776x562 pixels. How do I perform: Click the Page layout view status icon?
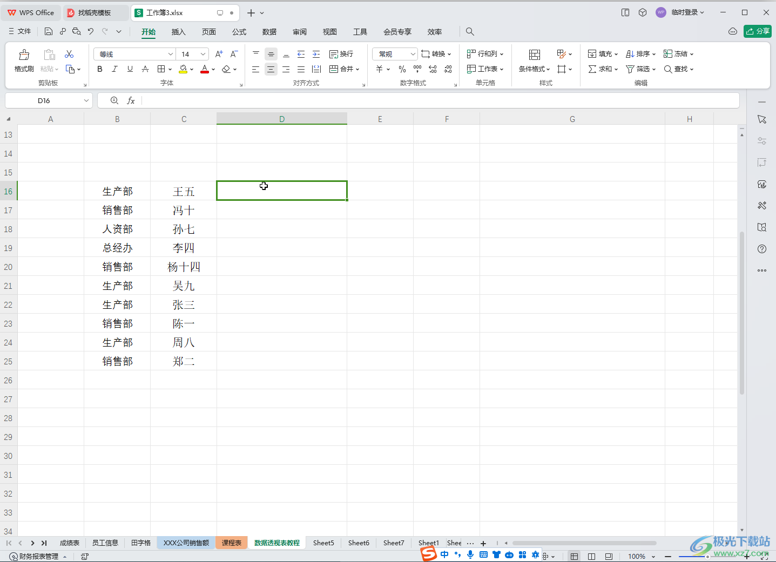point(591,556)
